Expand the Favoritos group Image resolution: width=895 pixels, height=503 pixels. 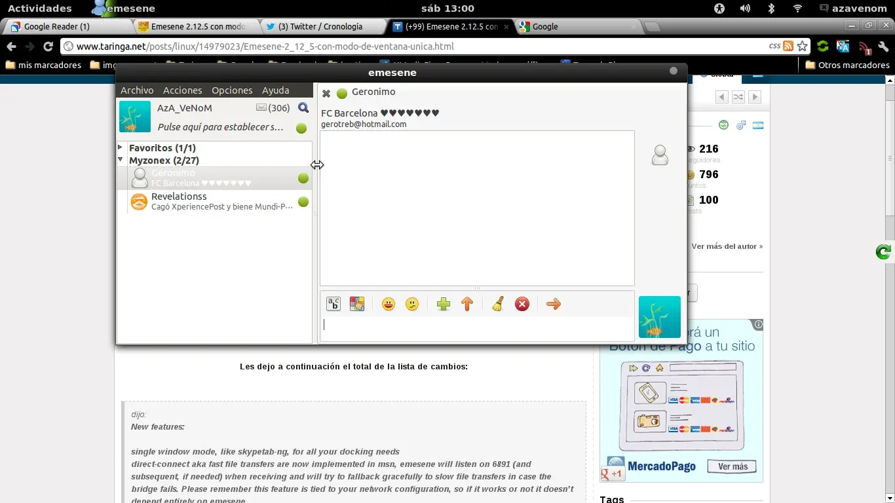(x=120, y=147)
